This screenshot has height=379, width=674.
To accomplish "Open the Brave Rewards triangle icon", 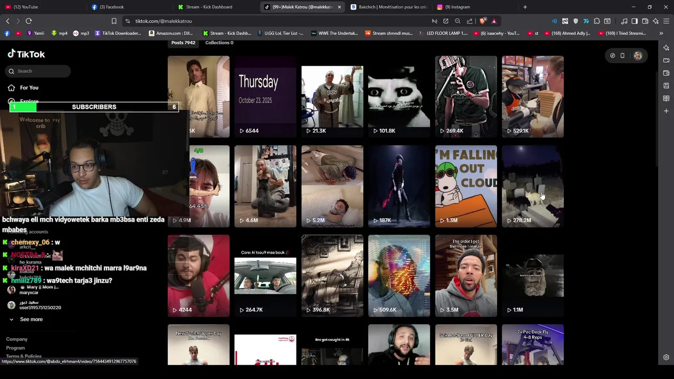I will click(494, 21).
